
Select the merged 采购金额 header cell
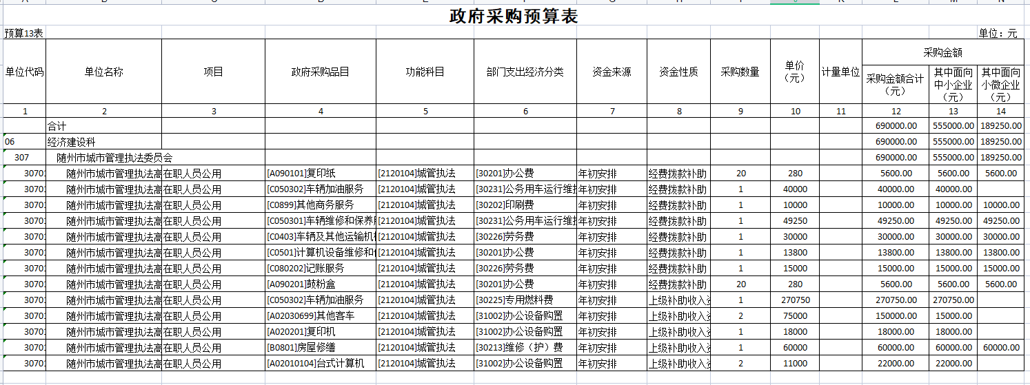[943, 52]
